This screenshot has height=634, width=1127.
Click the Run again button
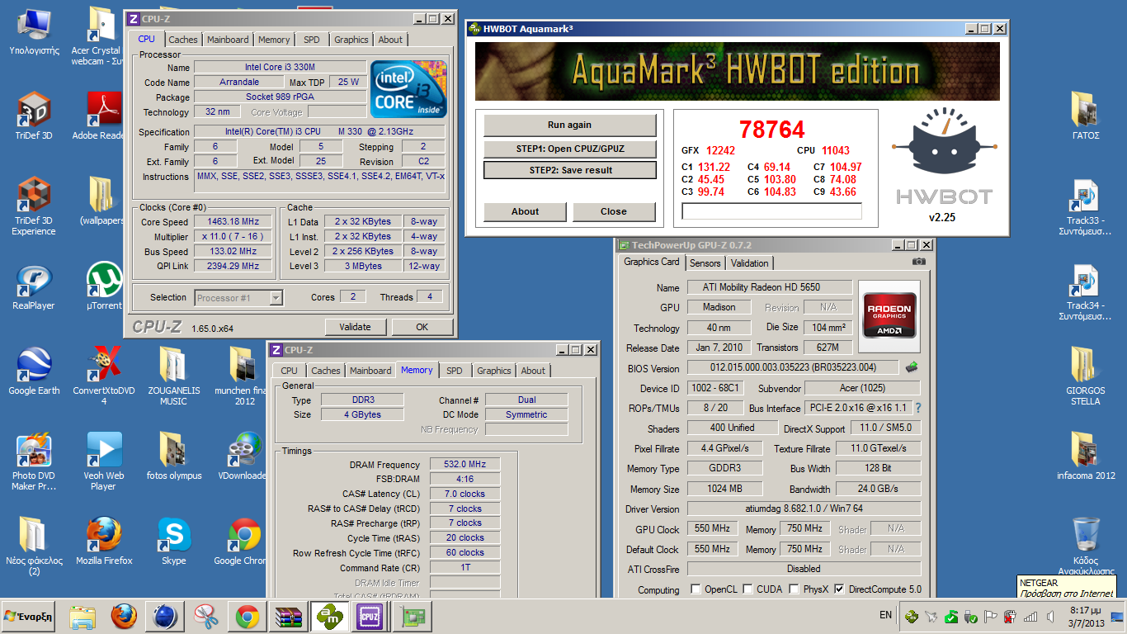coord(569,125)
